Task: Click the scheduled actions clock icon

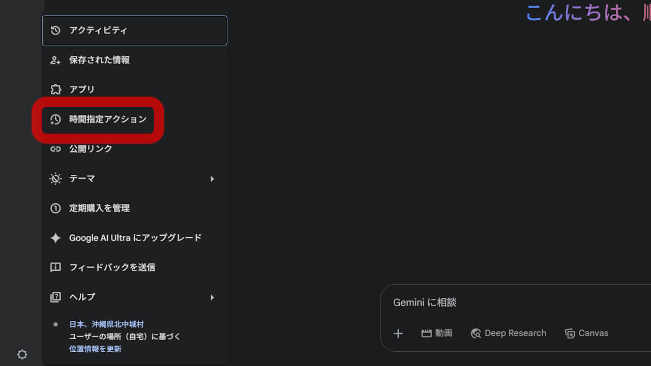Action: (x=55, y=119)
